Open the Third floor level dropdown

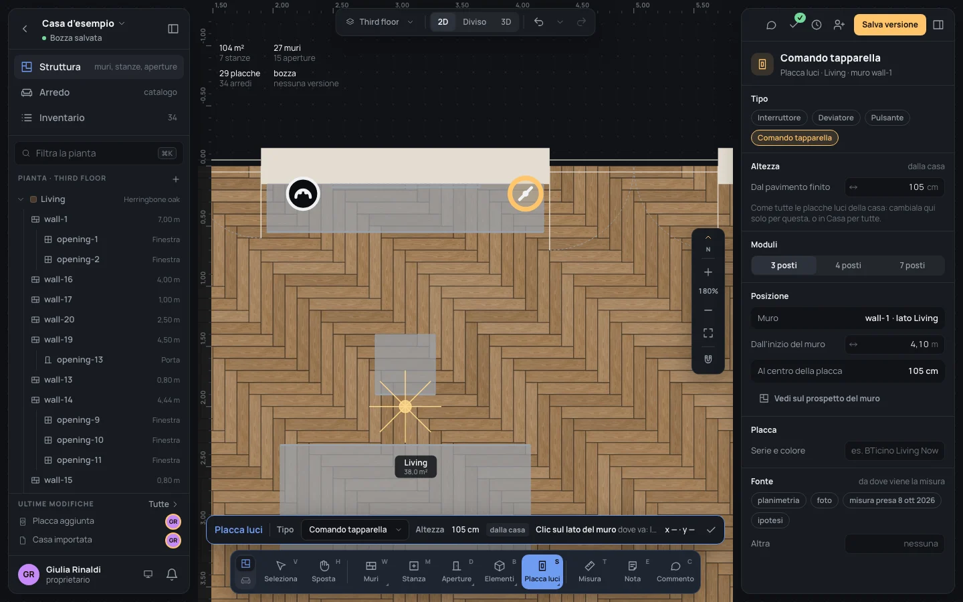(379, 22)
